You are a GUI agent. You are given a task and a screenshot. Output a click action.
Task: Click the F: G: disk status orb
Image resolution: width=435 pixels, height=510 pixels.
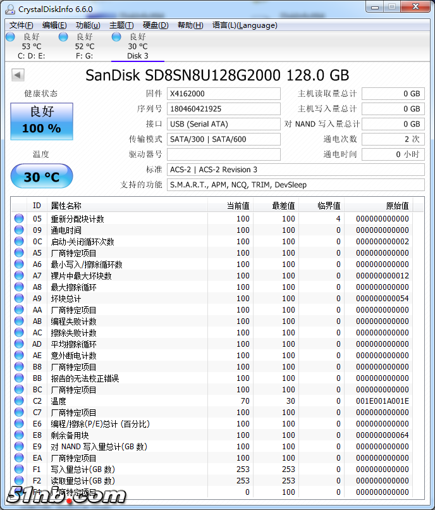[x=63, y=37]
